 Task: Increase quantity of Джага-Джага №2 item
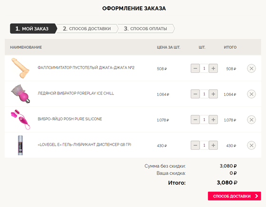tap(213, 68)
